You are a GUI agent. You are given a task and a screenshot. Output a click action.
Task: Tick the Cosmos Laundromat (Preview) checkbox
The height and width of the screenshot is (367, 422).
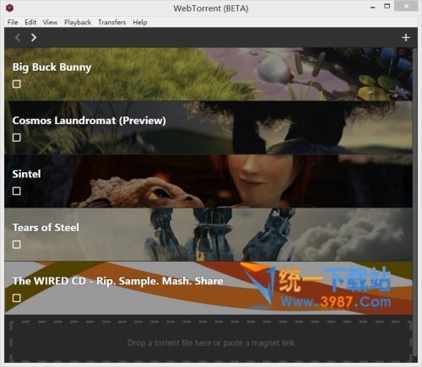(17, 138)
